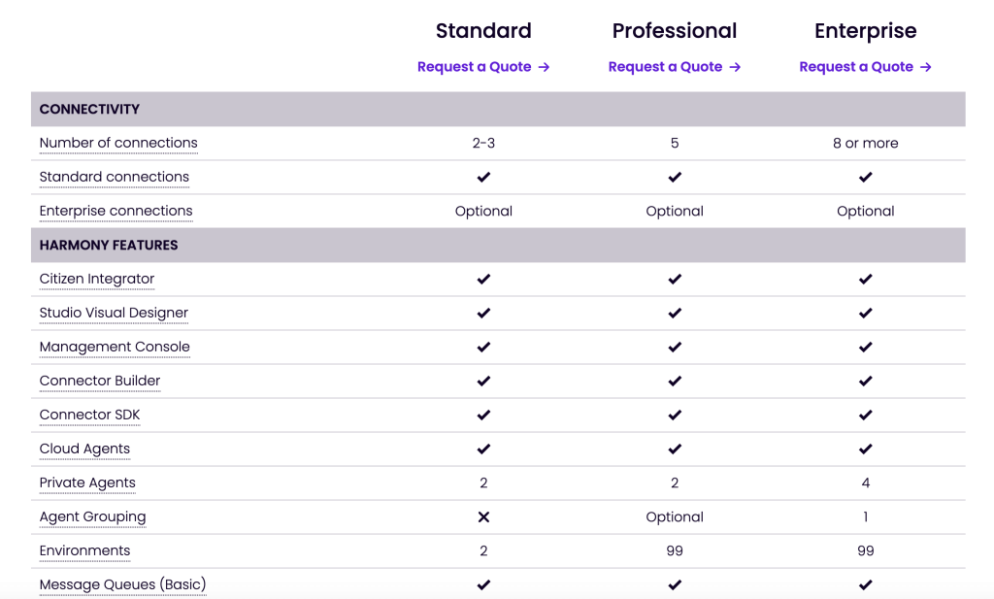Click the Environments feature label

(x=85, y=550)
